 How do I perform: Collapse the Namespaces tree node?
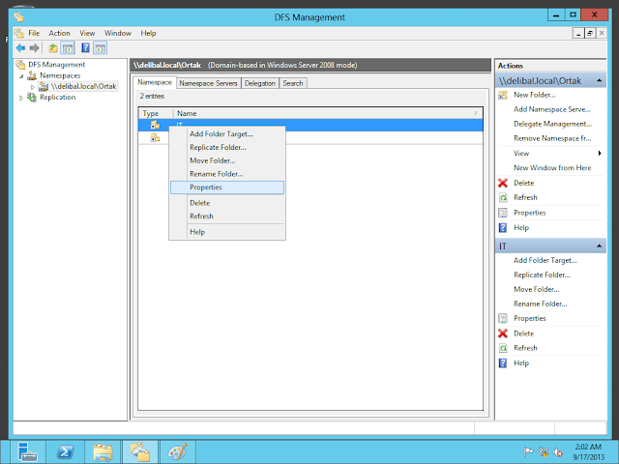20,74
